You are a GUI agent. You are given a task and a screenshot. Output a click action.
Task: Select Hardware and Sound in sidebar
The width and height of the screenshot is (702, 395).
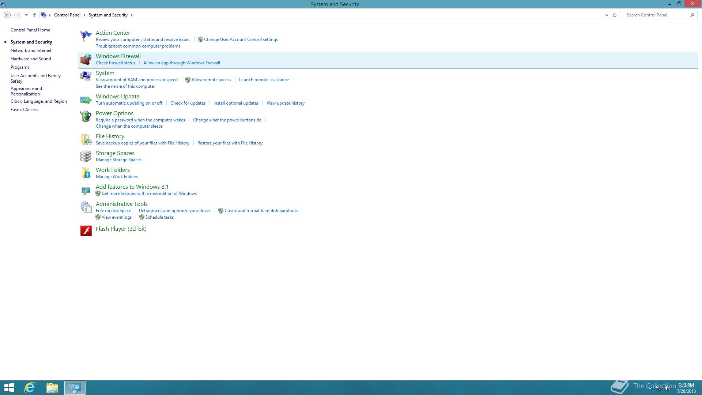click(31, 59)
